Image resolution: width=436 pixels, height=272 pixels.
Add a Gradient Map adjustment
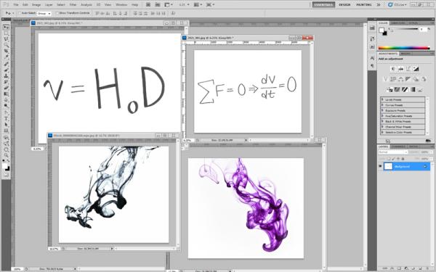tap(413, 89)
